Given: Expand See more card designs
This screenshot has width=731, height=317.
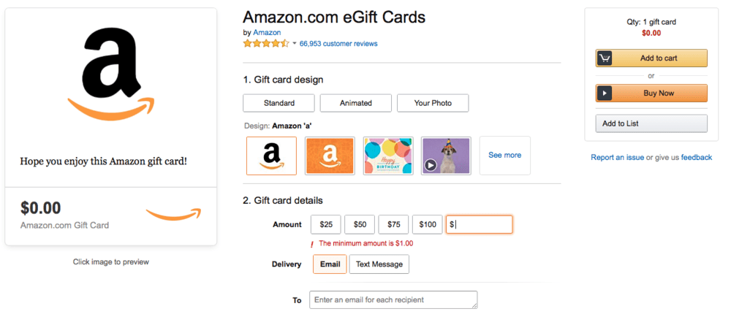Looking at the screenshot, I should [x=505, y=156].
